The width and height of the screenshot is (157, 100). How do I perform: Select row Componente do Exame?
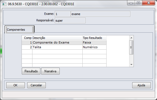(x=64, y=42)
